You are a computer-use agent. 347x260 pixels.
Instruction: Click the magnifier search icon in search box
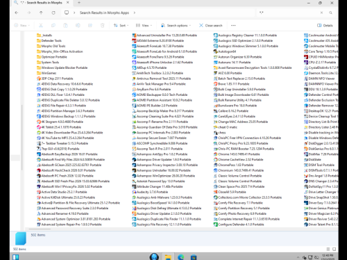tap(330, 13)
